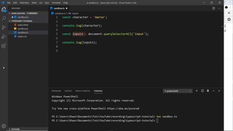Split the terminal panel

pyautogui.click(x=202, y=91)
